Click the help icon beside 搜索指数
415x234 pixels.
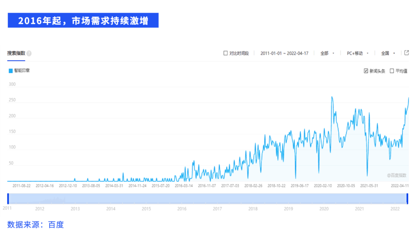click(x=29, y=53)
